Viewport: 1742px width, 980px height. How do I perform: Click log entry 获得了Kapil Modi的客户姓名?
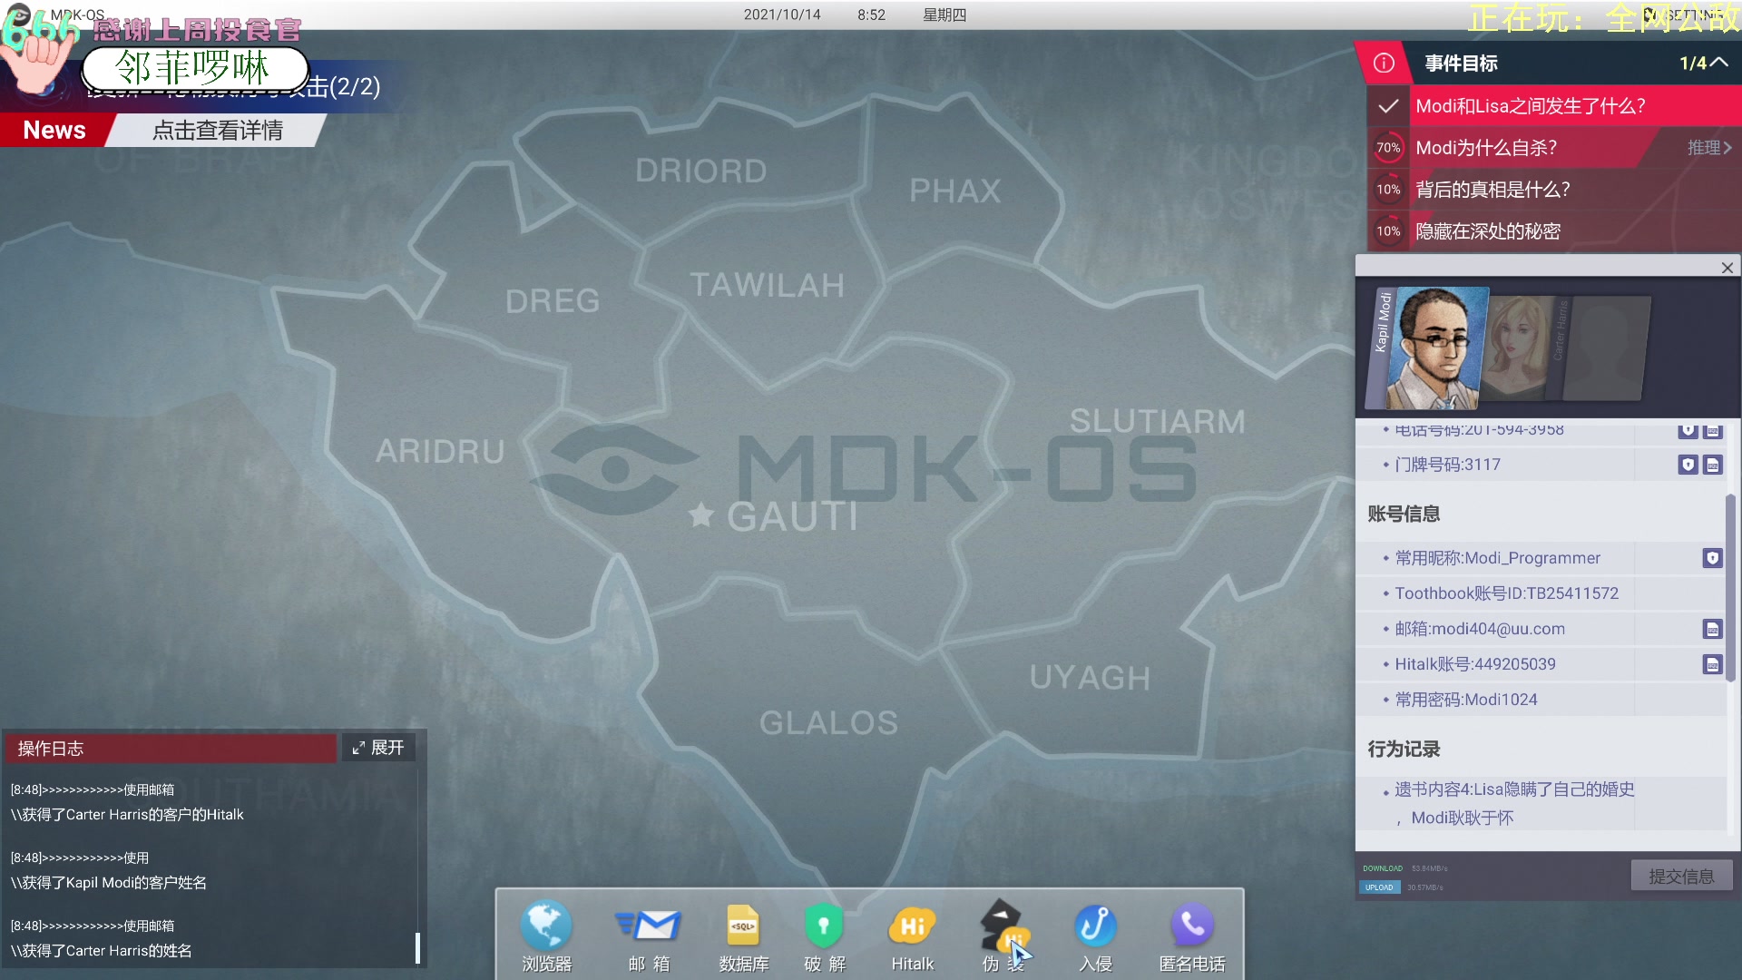click(x=109, y=883)
